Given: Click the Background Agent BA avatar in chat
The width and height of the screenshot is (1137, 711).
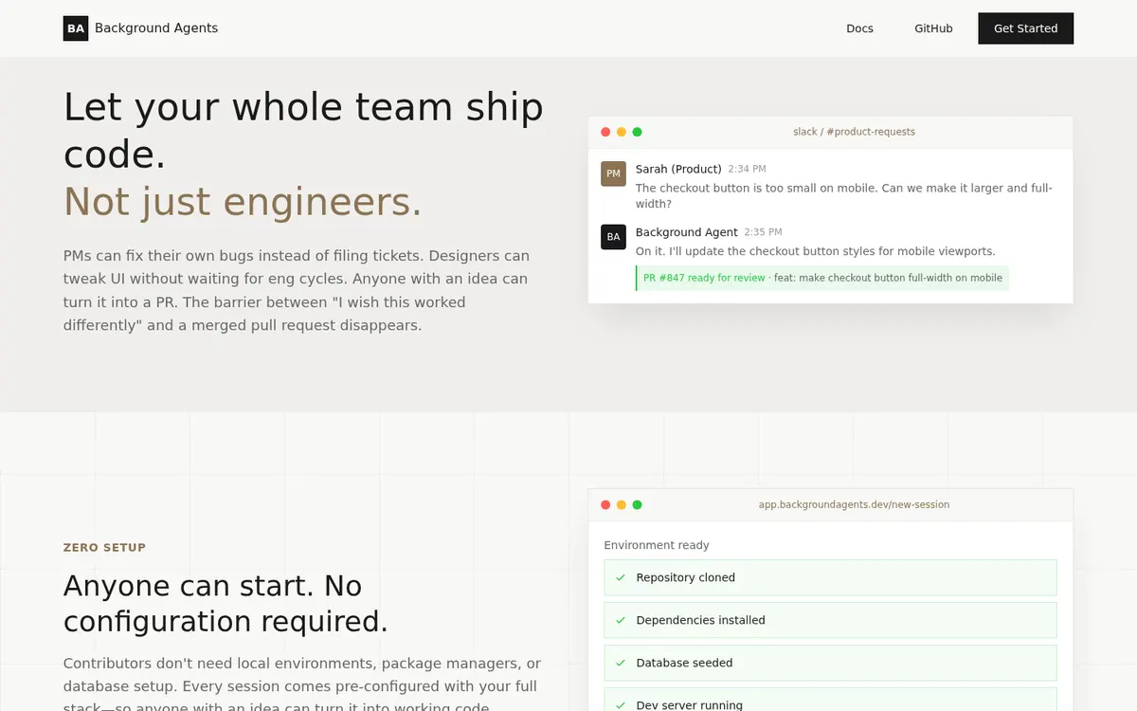Looking at the screenshot, I should [613, 237].
